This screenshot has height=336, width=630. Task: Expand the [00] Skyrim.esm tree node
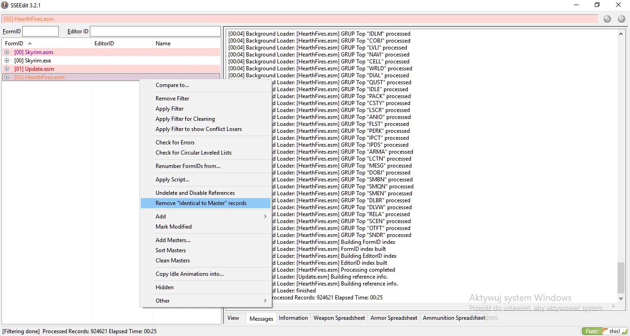click(6, 52)
